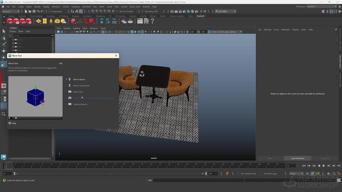Activate the Lasso Select tool
This screenshot has height=192, width=342.
4,38
